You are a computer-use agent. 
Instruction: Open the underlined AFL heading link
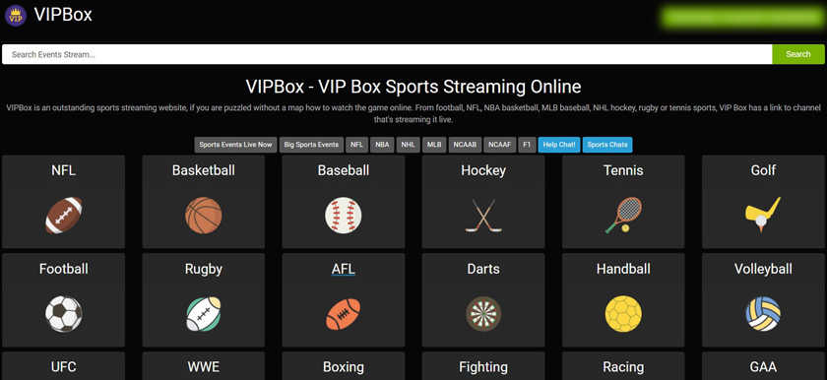pyautogui.click(x=344, y=269)
